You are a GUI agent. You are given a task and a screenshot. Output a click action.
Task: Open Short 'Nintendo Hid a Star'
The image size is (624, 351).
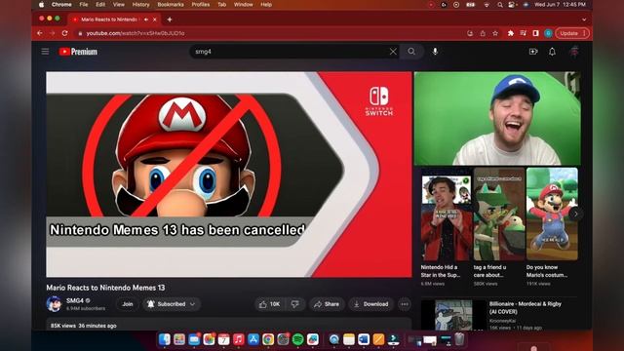pos(447,214)
